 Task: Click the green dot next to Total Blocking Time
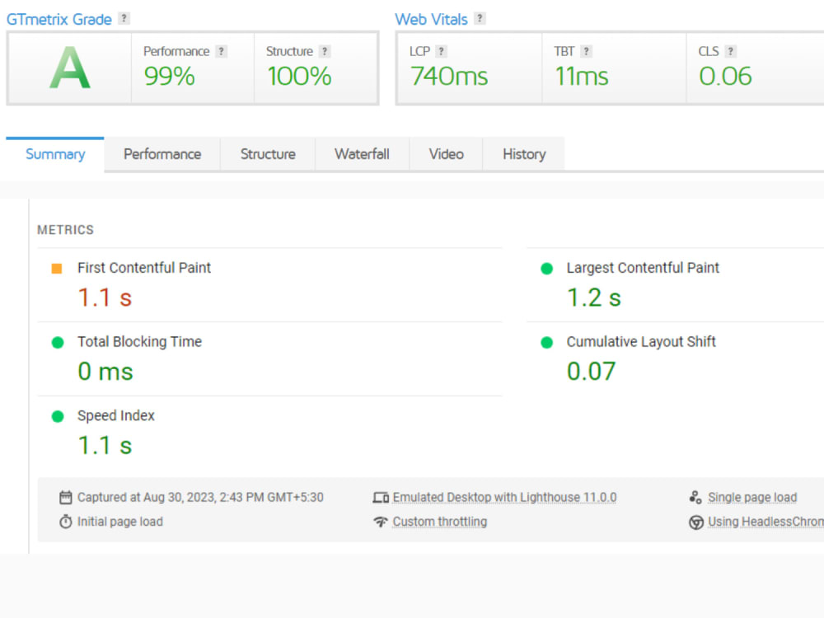point(58,343)
